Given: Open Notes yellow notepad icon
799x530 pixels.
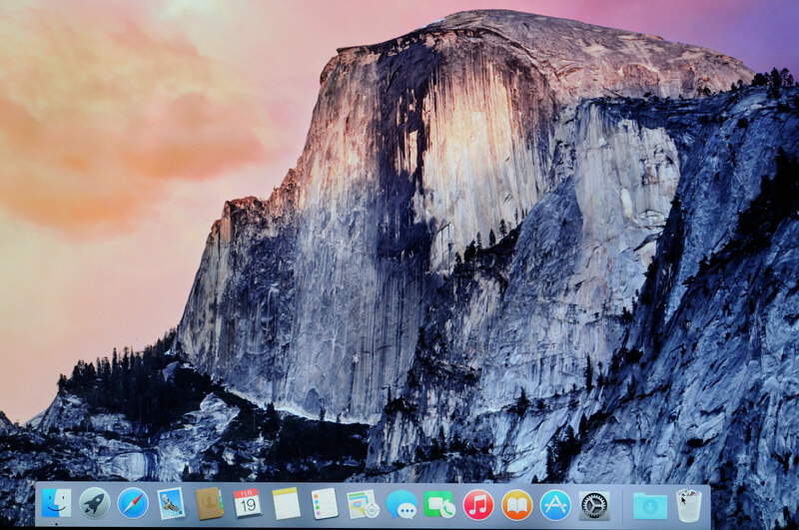Looking at the screenshot, I should pyautogui.click(x=286, y=503).
